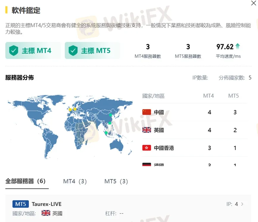Click the Germany flag at the list bottom
258x222 pixels.
click(146, 164)
